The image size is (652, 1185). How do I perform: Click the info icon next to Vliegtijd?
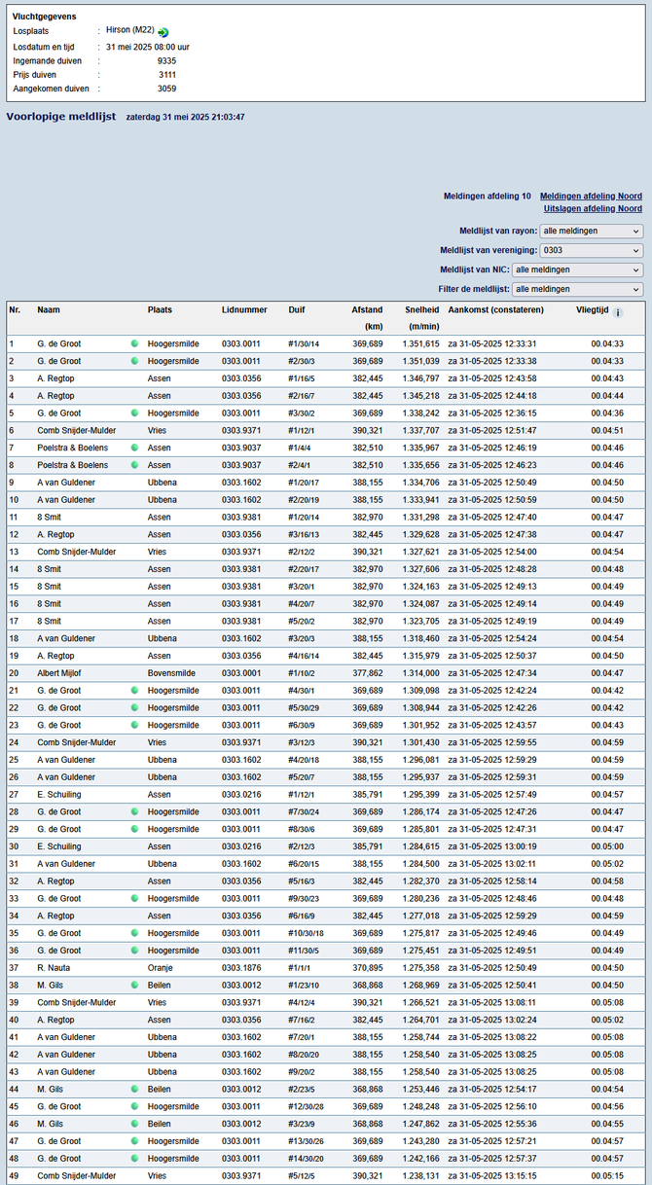pyautogui.click(x=618, y=312)
